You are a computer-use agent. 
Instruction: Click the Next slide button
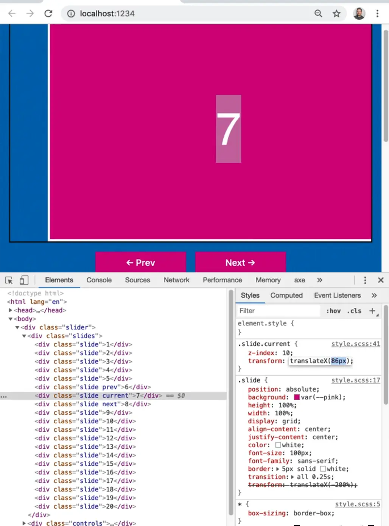tap(240, 263)
